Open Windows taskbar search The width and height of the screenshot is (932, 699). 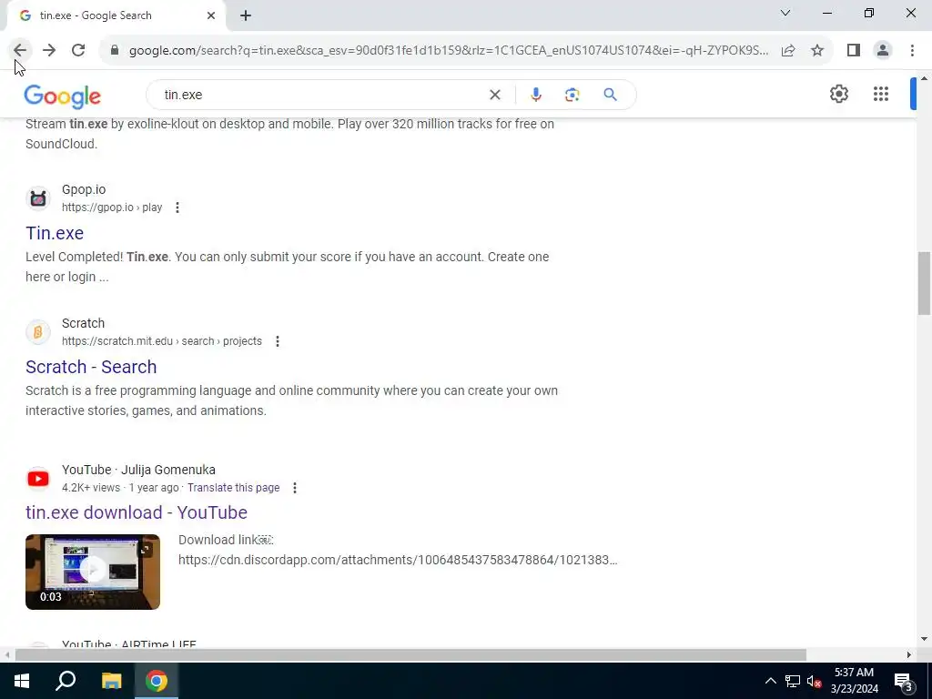pos(66,681)
